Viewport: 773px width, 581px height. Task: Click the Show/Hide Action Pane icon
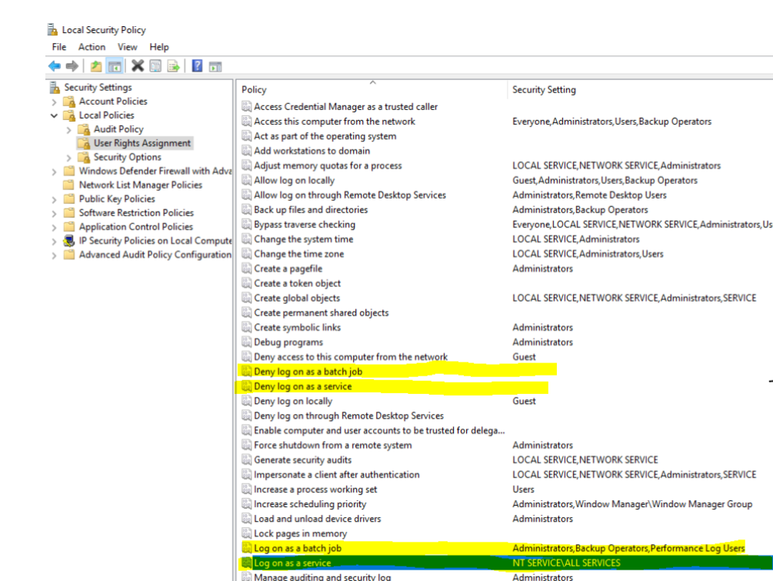pos(215,65)
